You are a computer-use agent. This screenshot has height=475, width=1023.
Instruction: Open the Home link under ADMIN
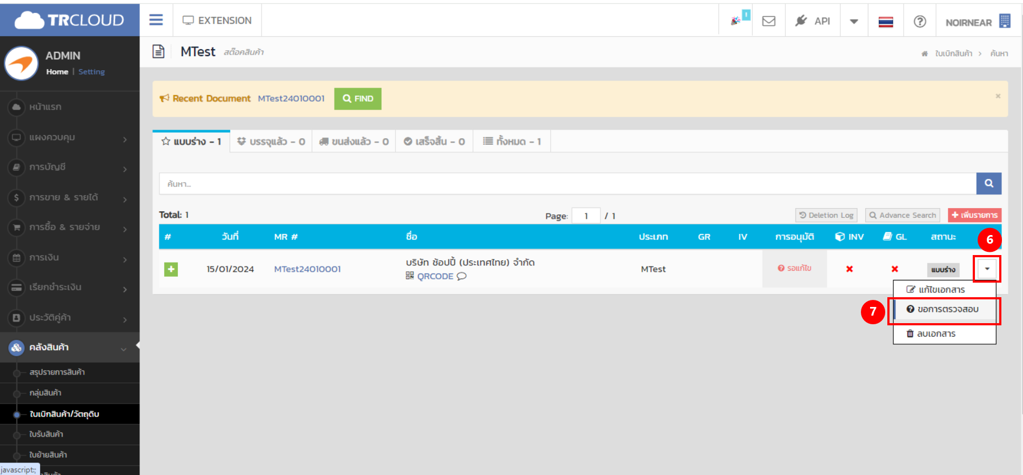coord(57,71)
